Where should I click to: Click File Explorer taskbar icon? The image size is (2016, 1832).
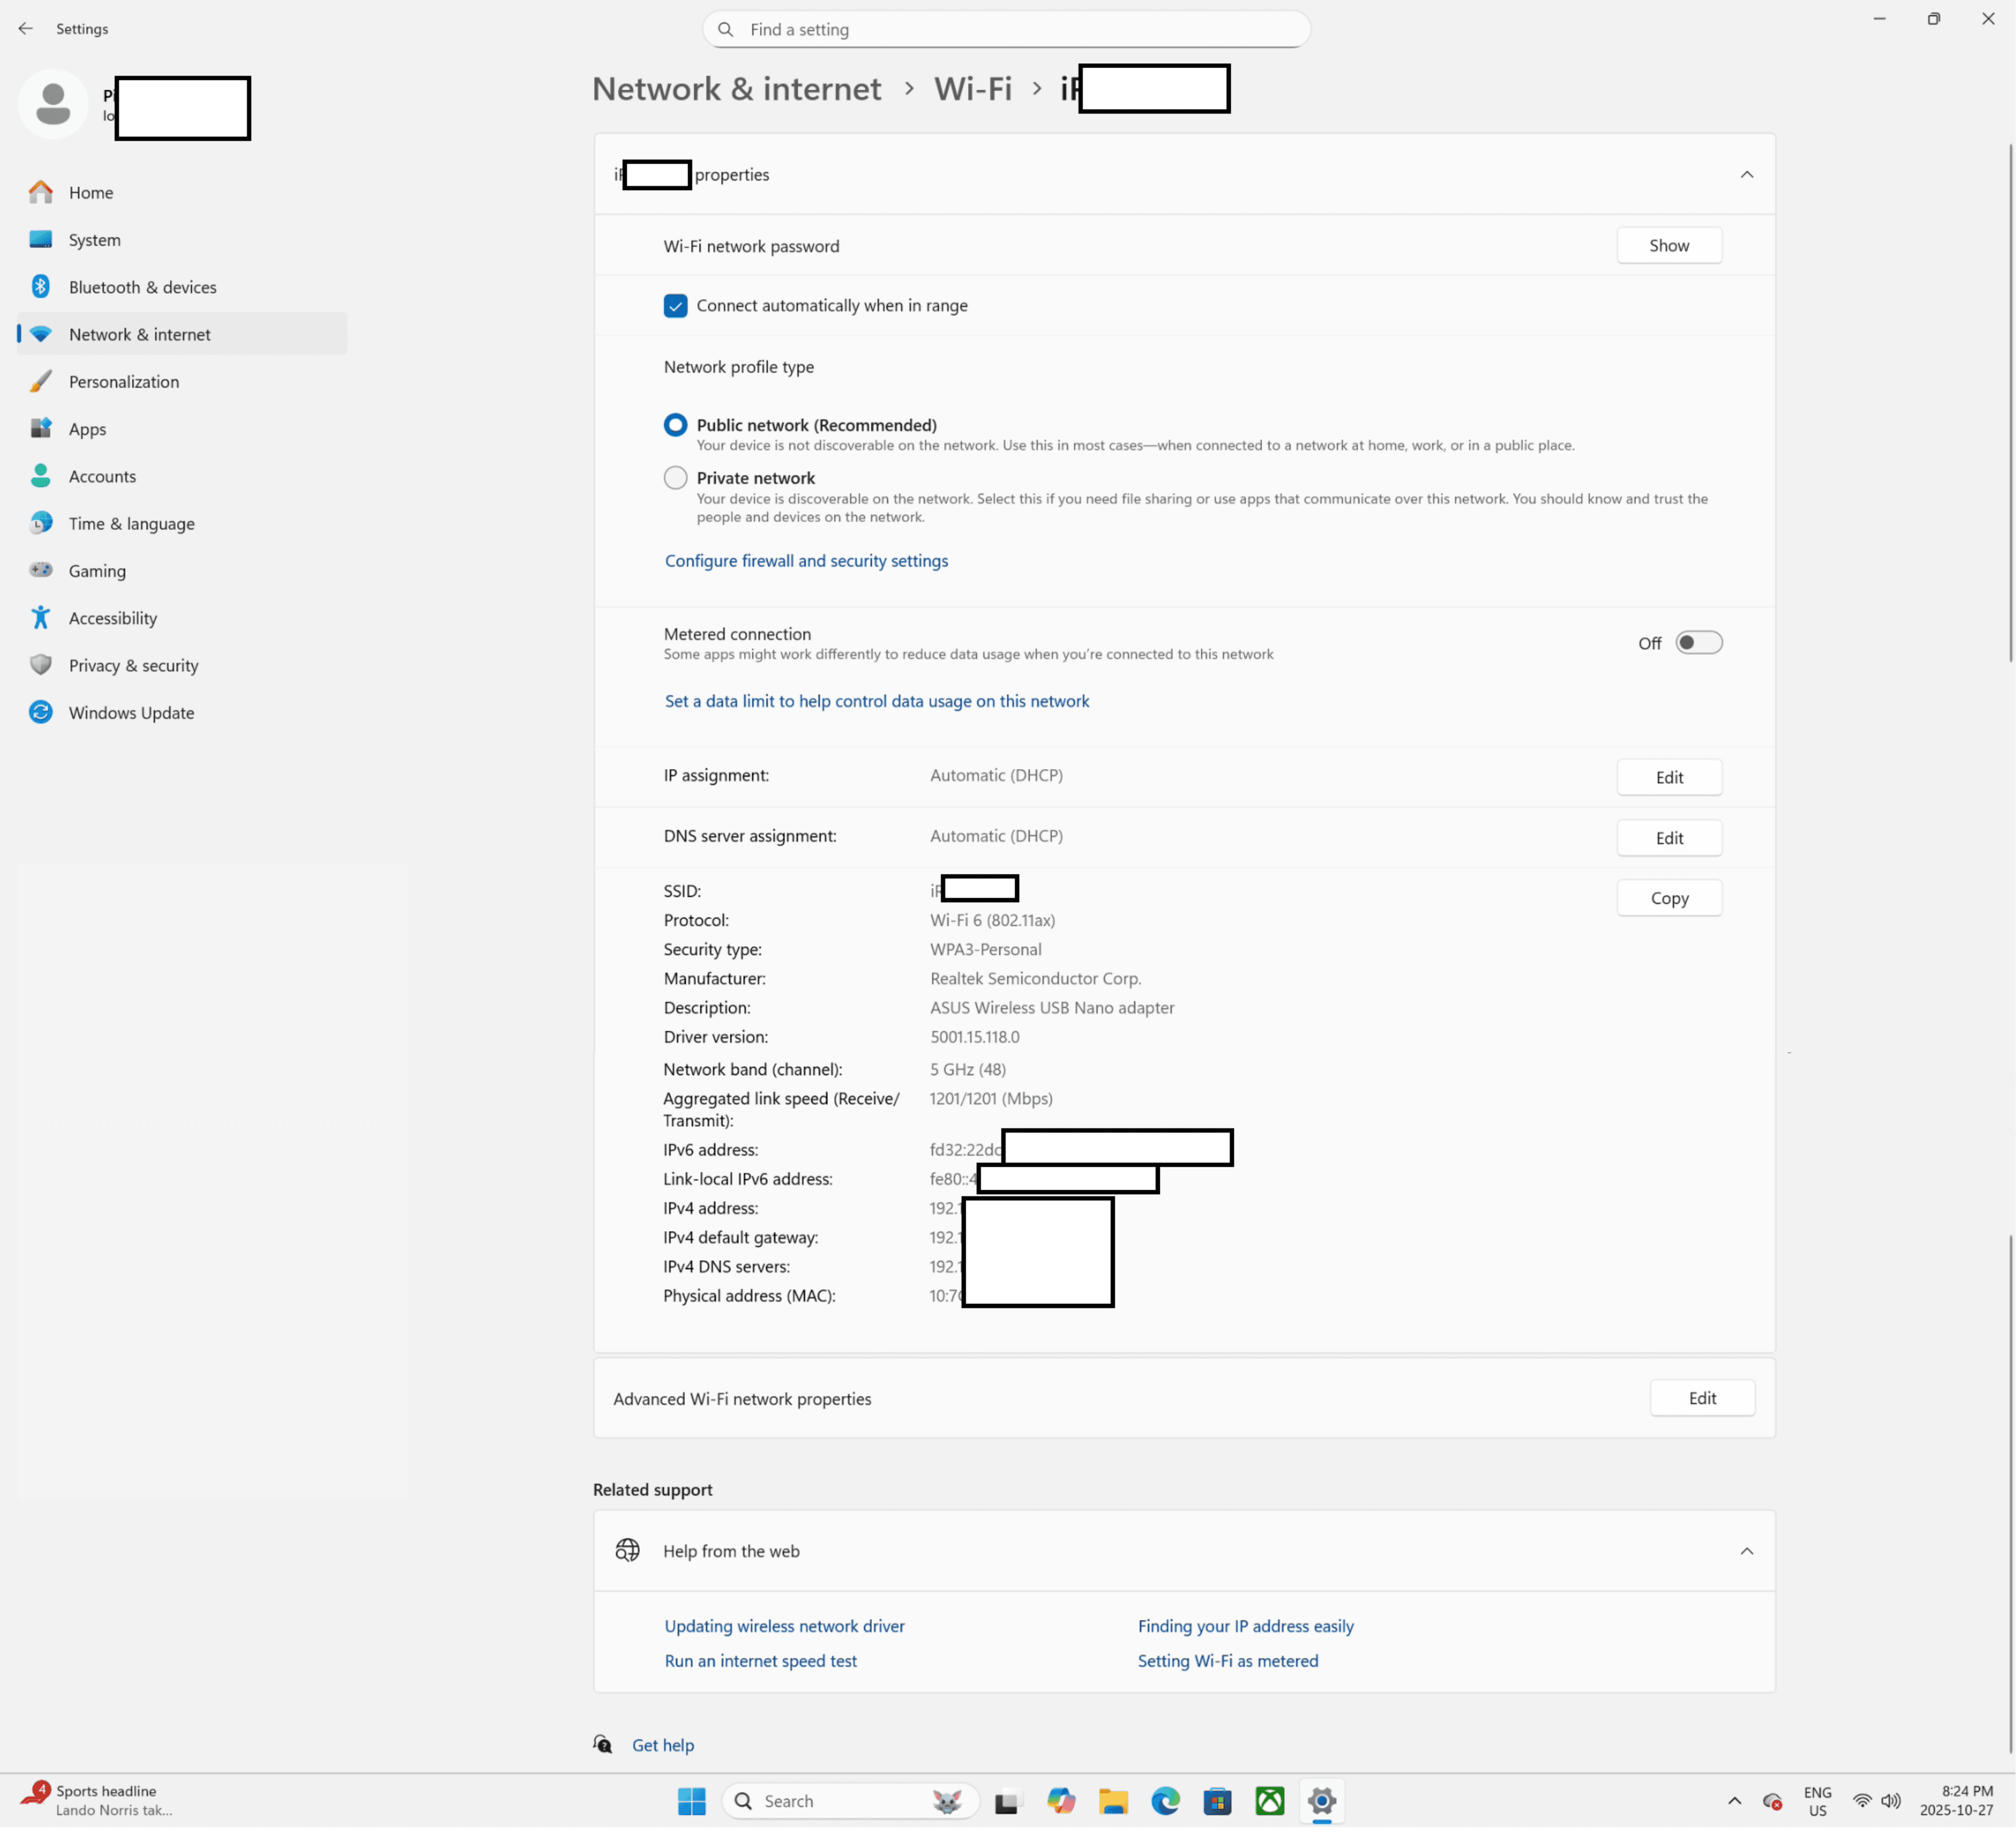1113,1802
